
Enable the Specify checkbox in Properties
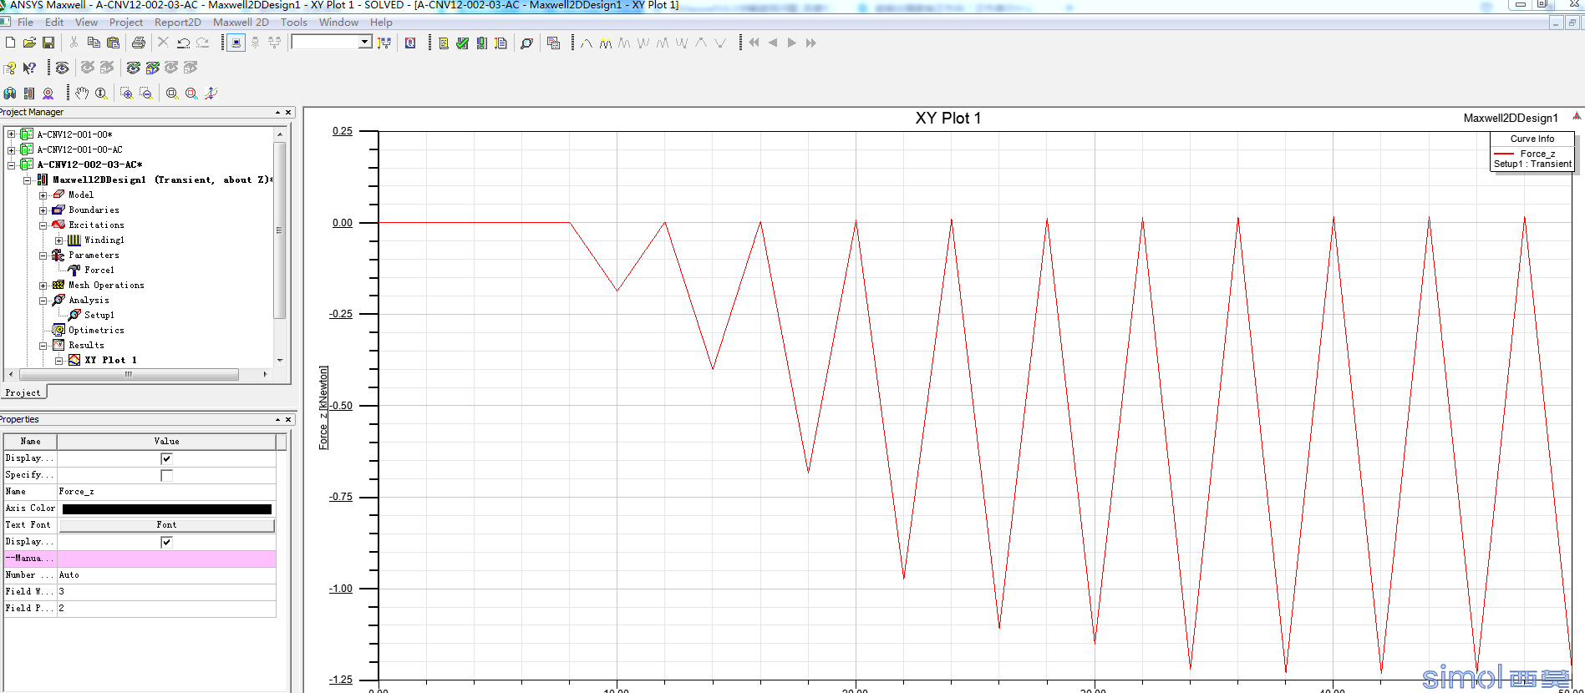click(x=166, y=475)
